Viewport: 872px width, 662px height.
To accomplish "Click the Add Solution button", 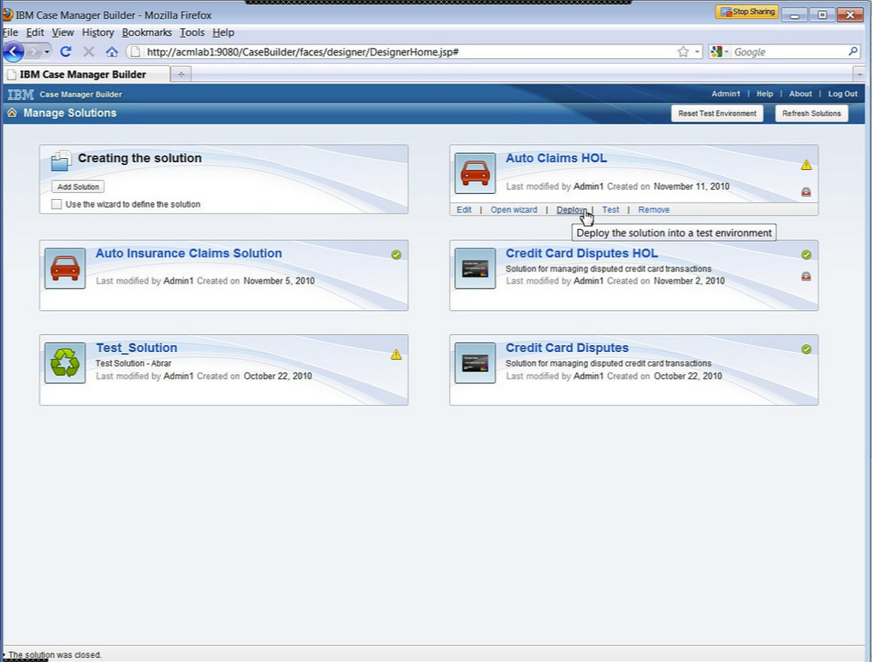I will click(x=77, y=186).
